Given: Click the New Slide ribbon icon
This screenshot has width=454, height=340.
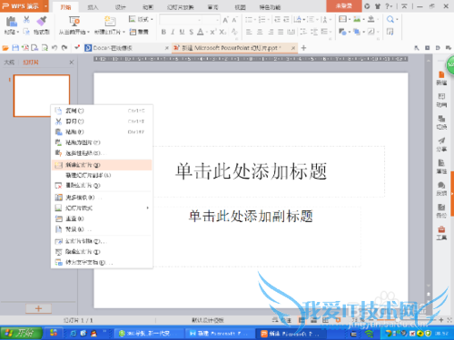Looking at the screenshot, I should (x=110, y=22).
